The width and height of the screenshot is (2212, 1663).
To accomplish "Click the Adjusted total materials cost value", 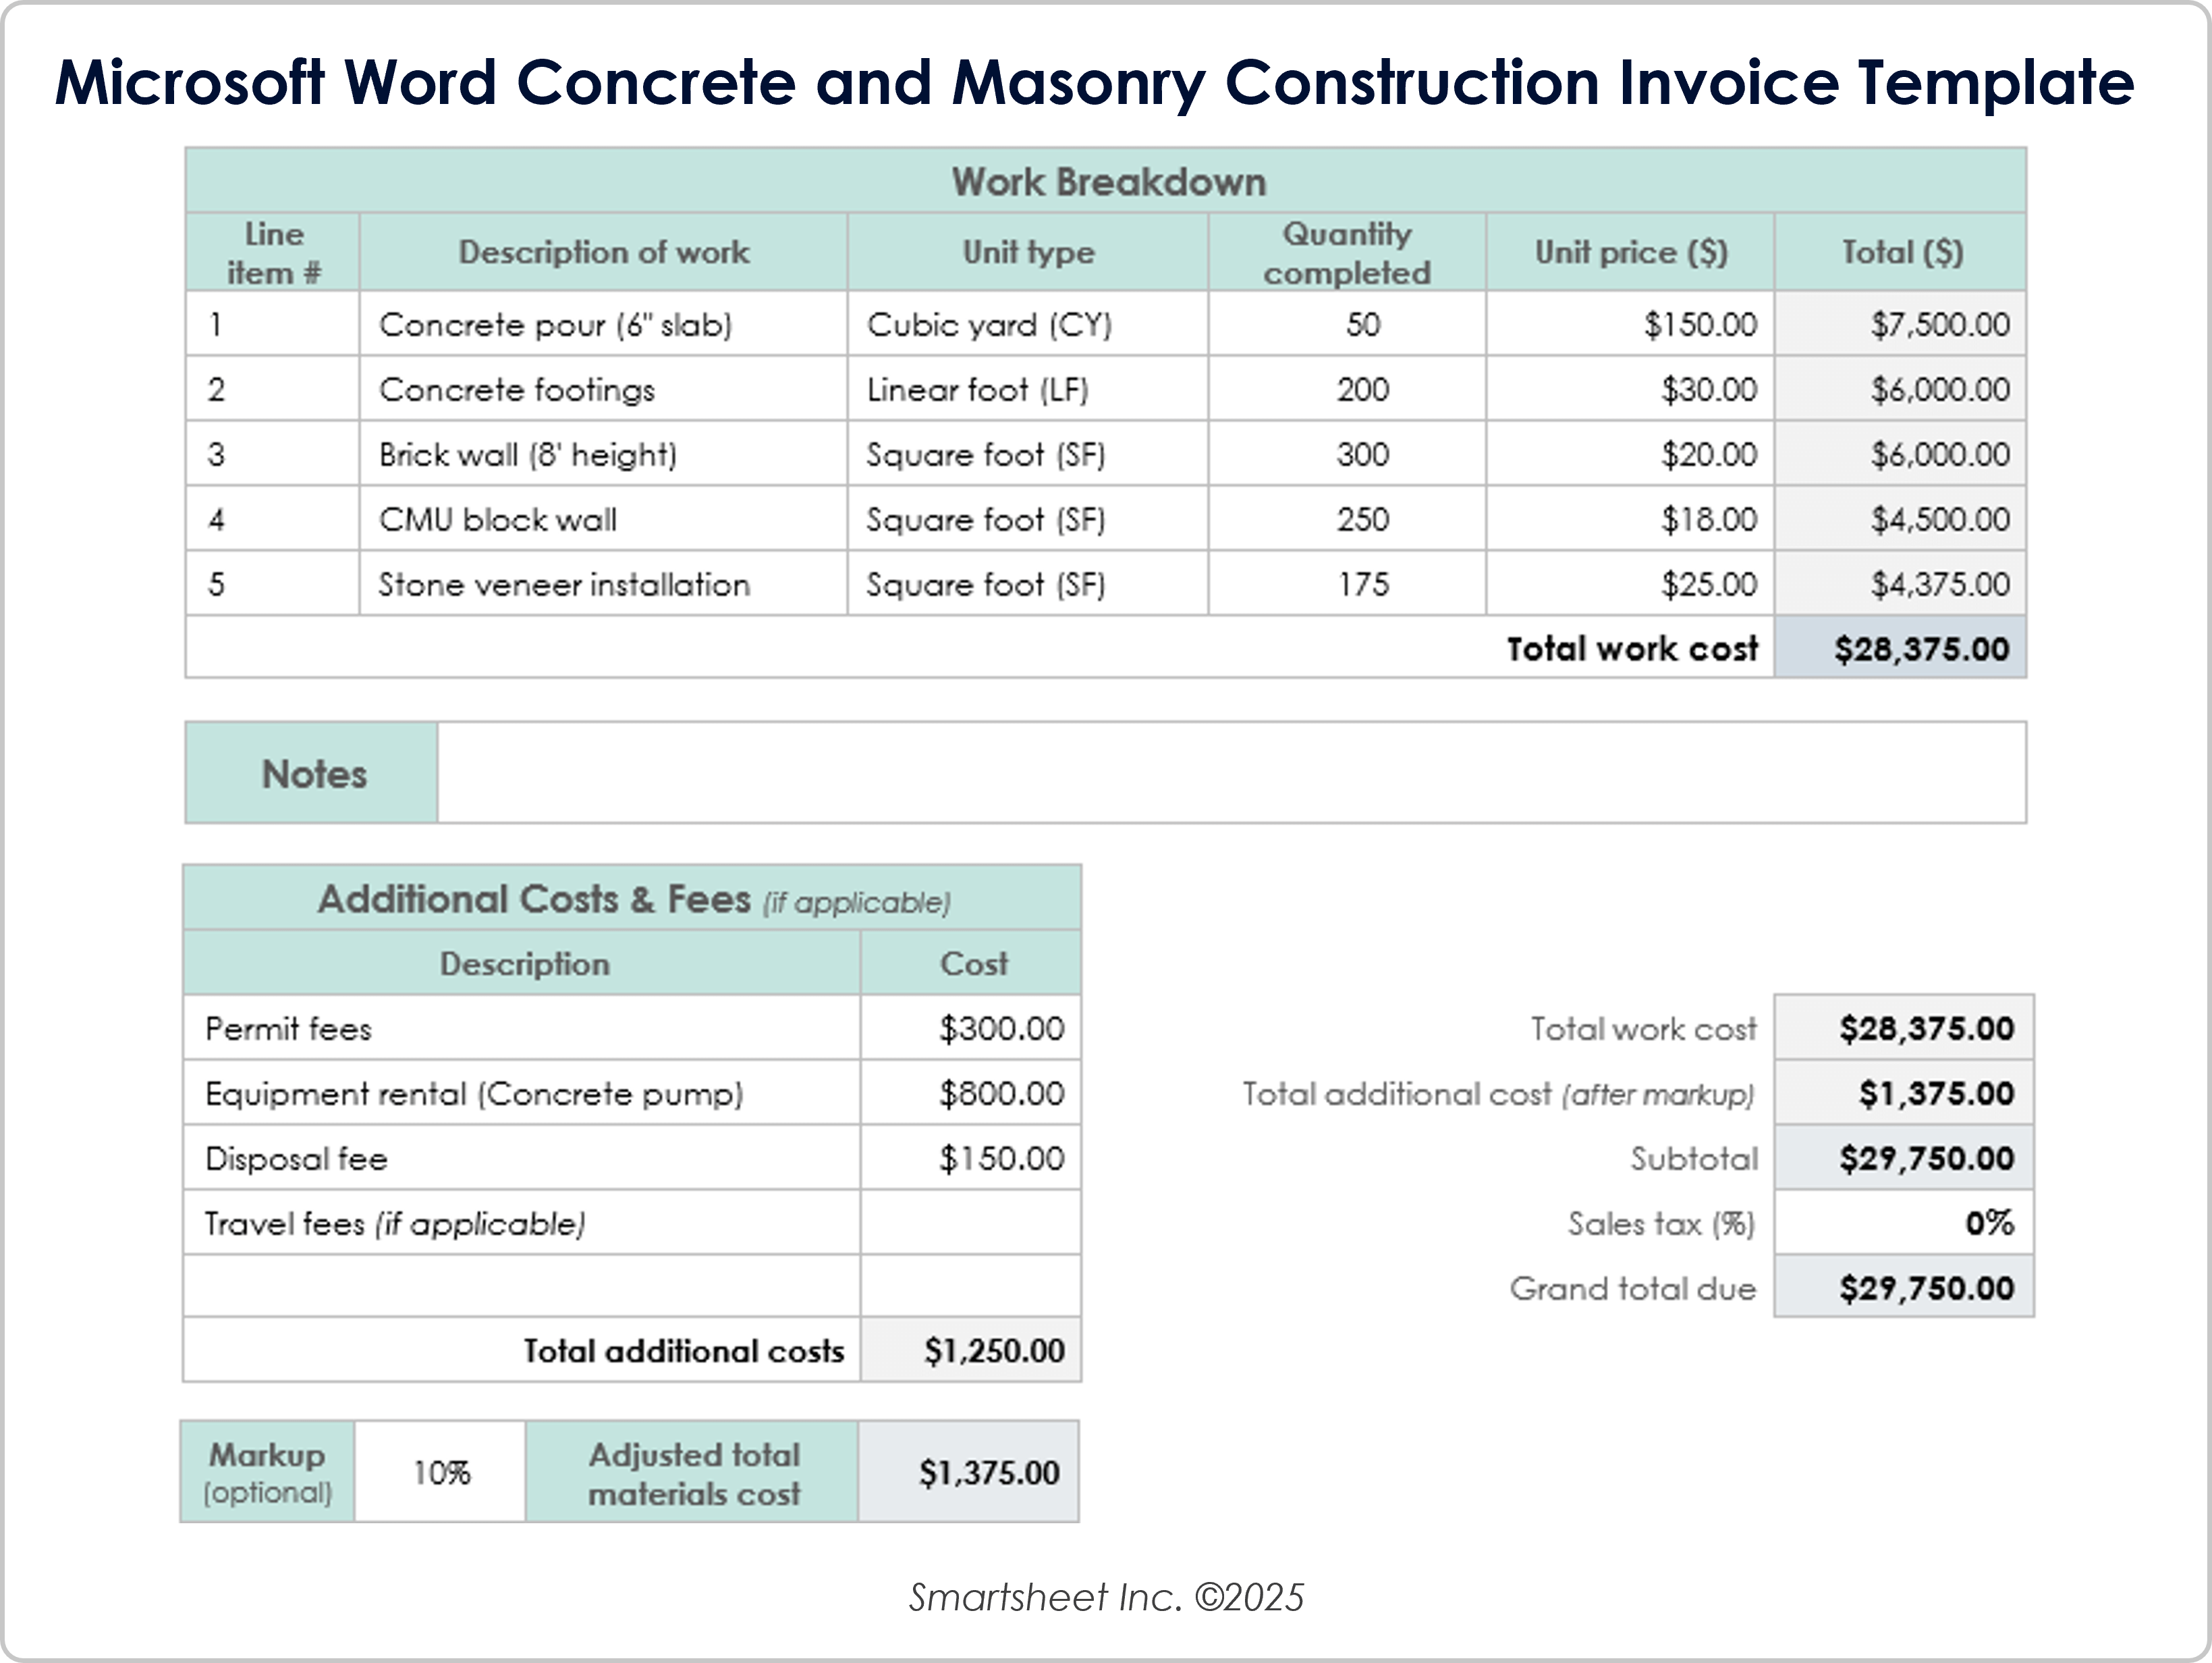I will pos(988,1472).
